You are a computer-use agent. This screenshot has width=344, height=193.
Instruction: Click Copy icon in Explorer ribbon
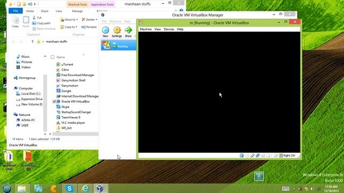(15, 22)
